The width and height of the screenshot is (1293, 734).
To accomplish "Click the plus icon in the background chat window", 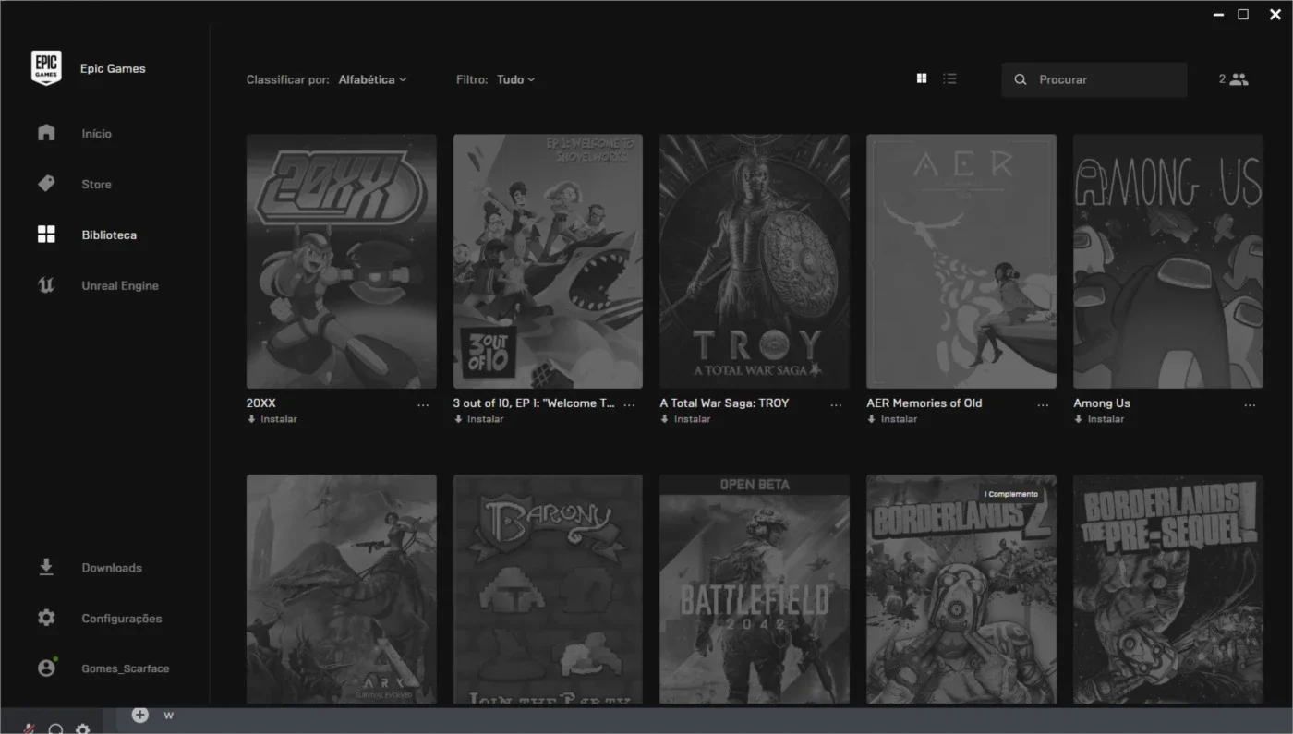I will click(x=140, y=715).
